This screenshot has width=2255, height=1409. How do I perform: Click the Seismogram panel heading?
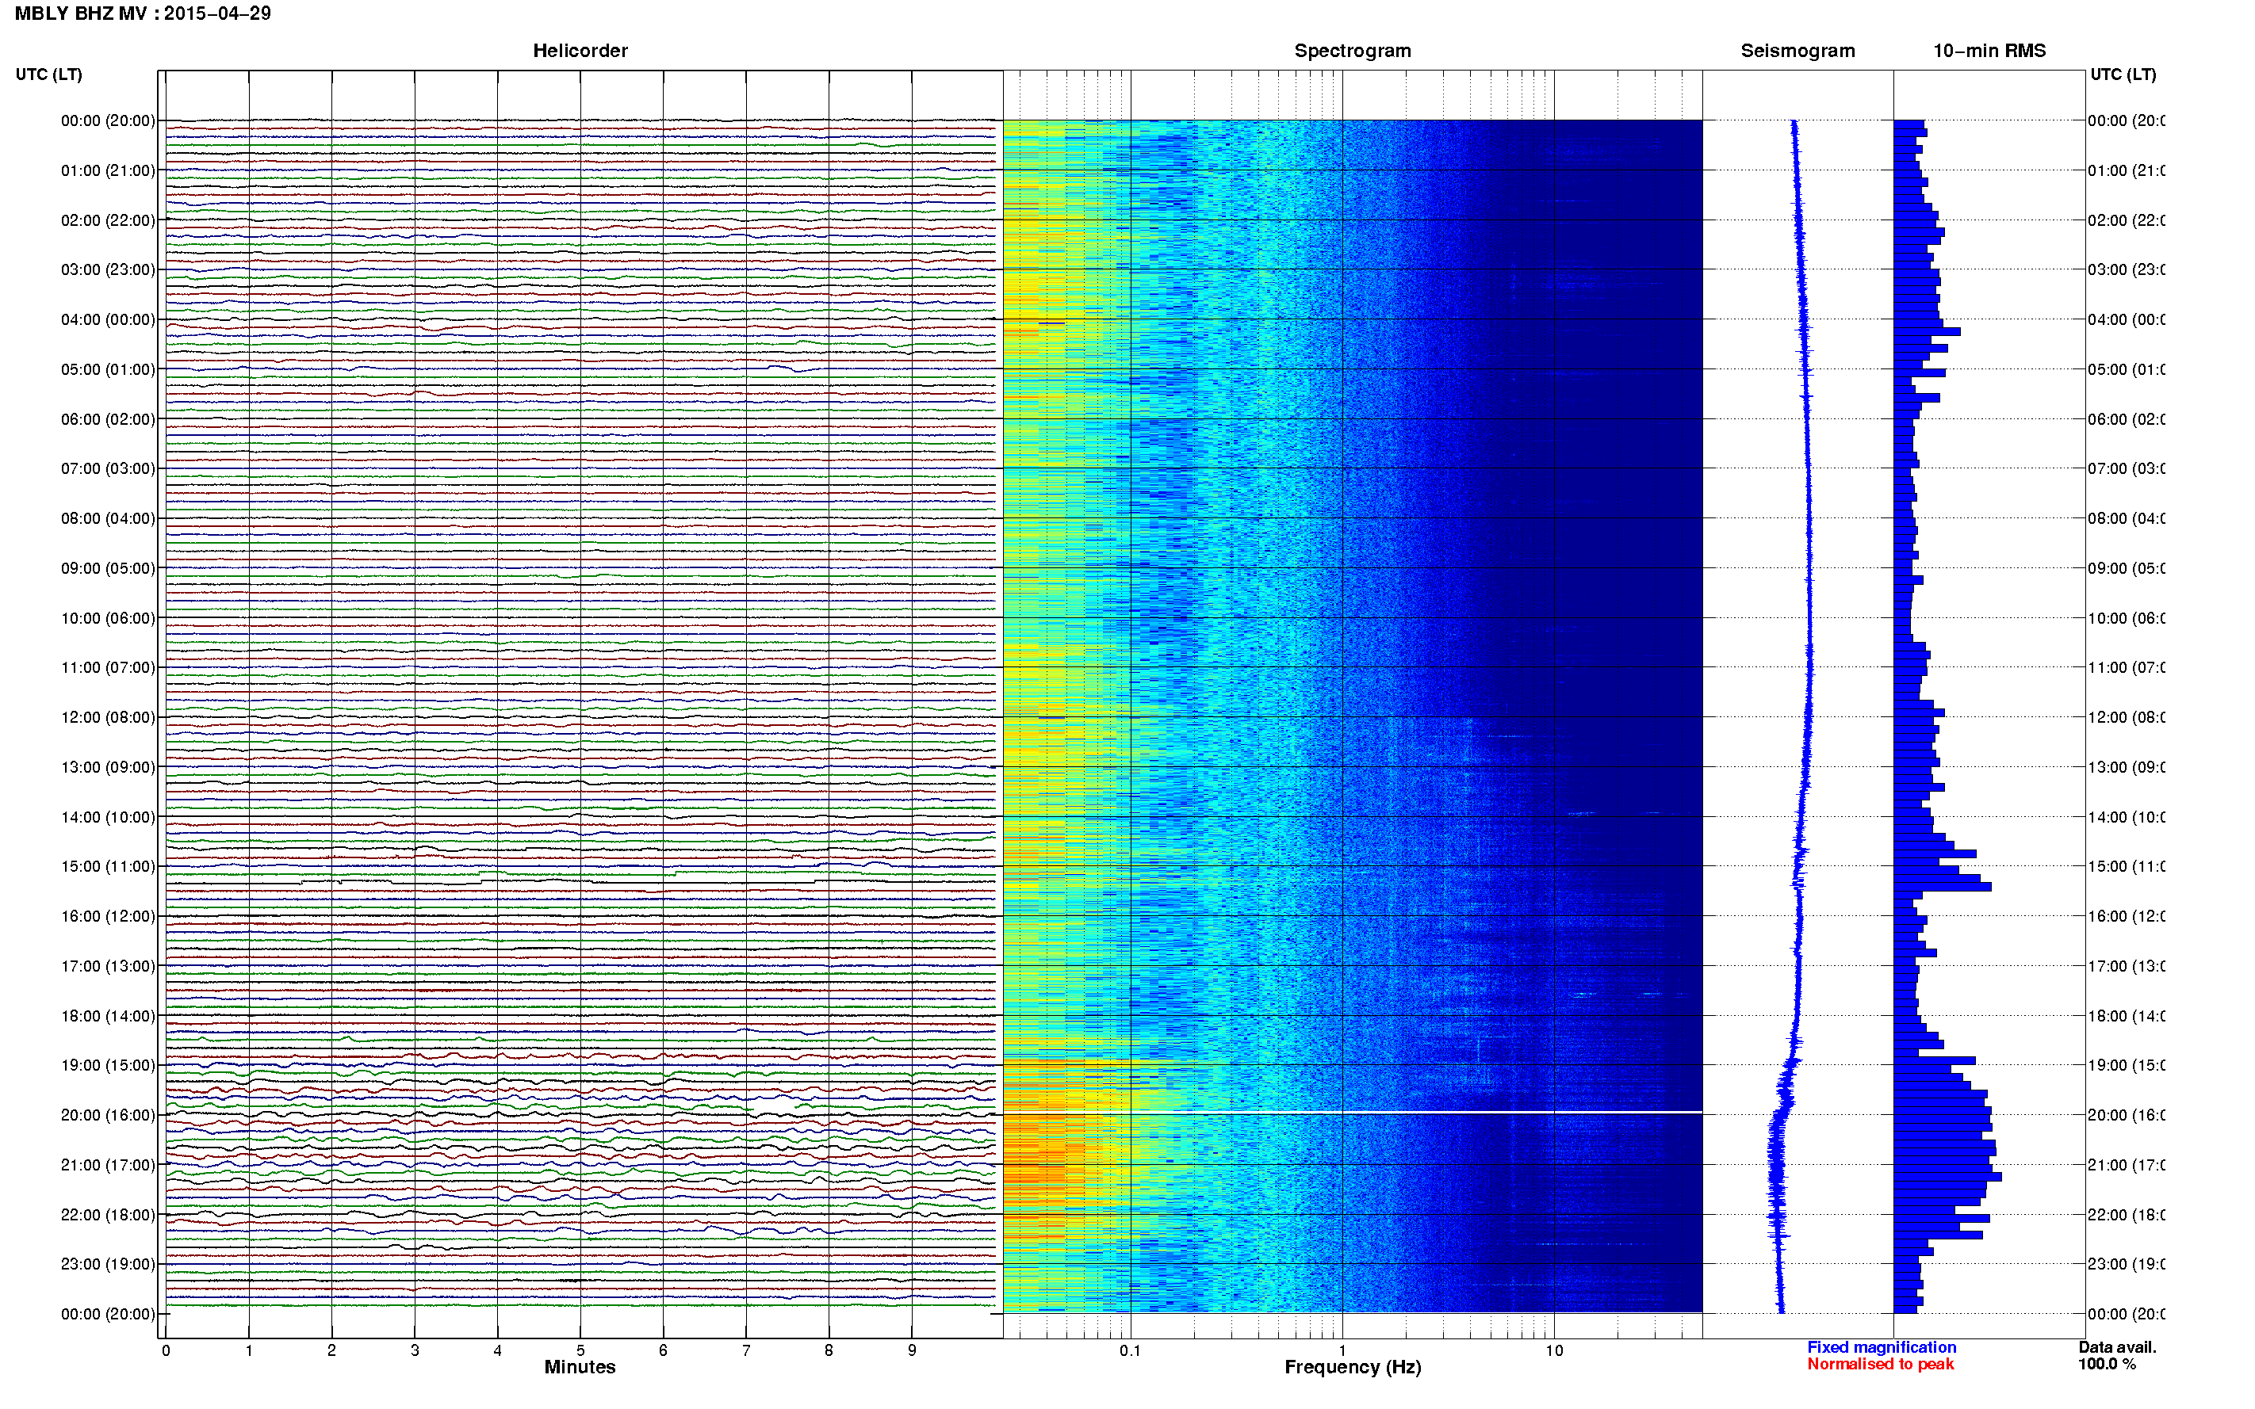click(x=1797, y=51)
